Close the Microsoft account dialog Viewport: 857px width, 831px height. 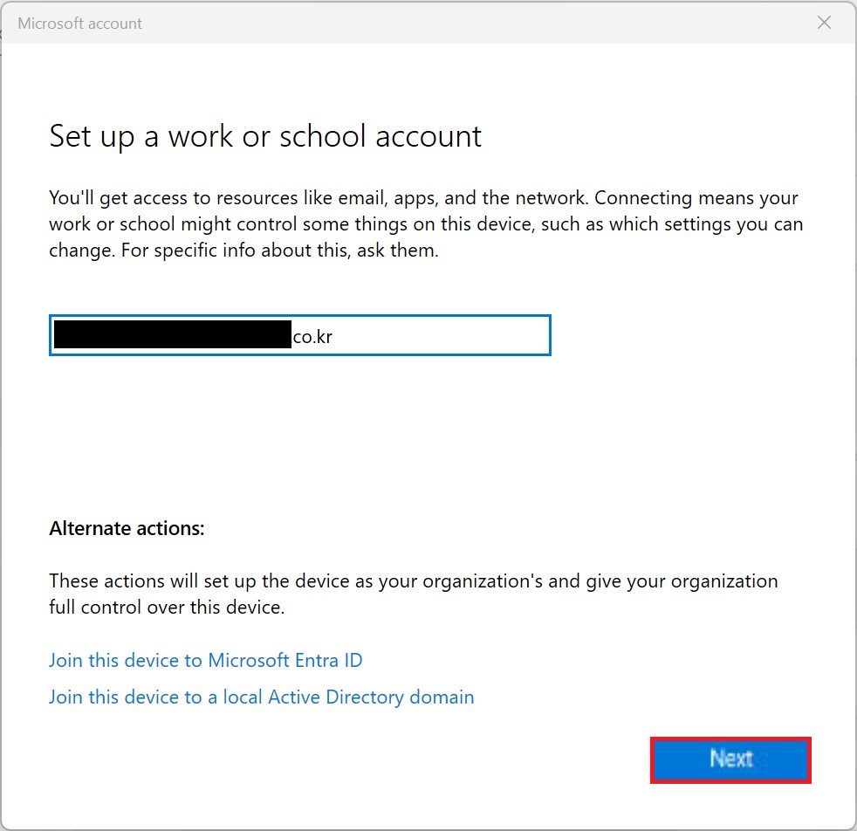point(823,23)
